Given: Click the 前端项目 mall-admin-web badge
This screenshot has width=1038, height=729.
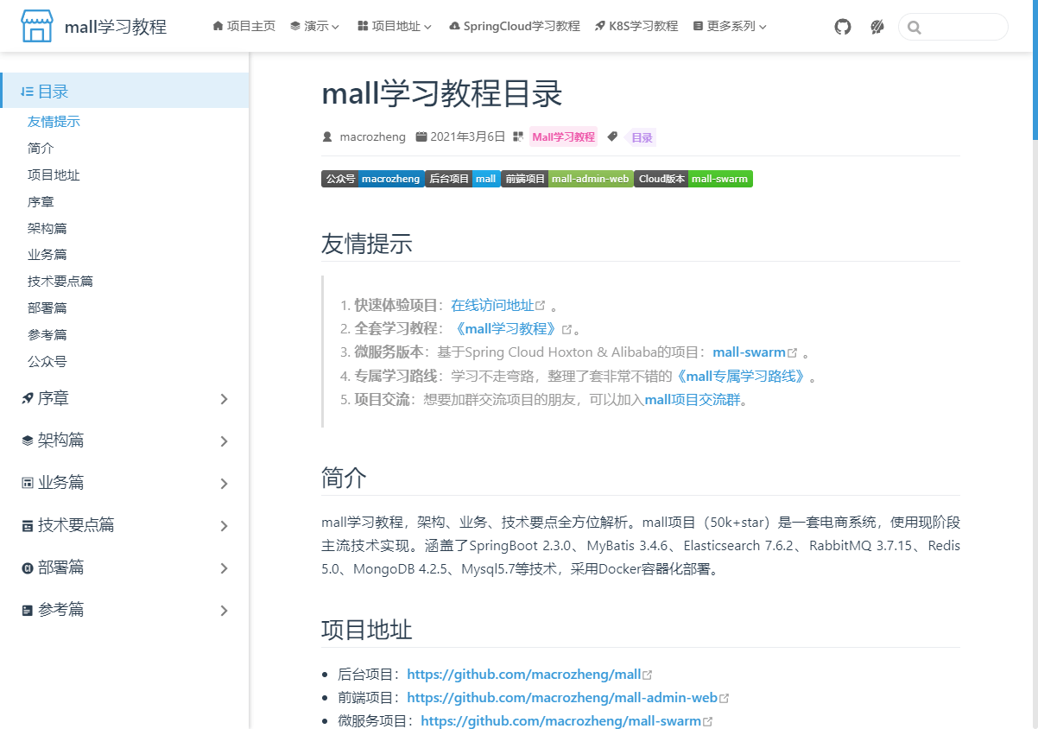Looking at the screenshot, I should coord(567,179).
